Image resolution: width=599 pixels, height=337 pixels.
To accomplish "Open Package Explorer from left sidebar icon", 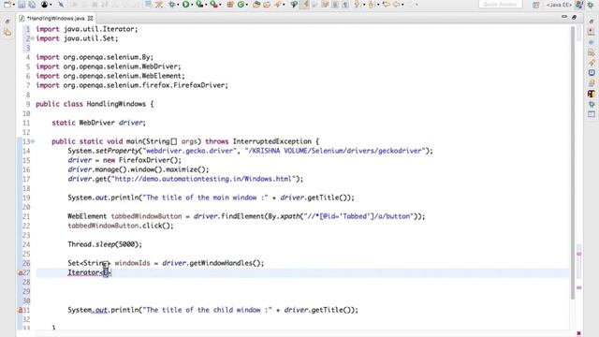I will [x=7, y=33].
